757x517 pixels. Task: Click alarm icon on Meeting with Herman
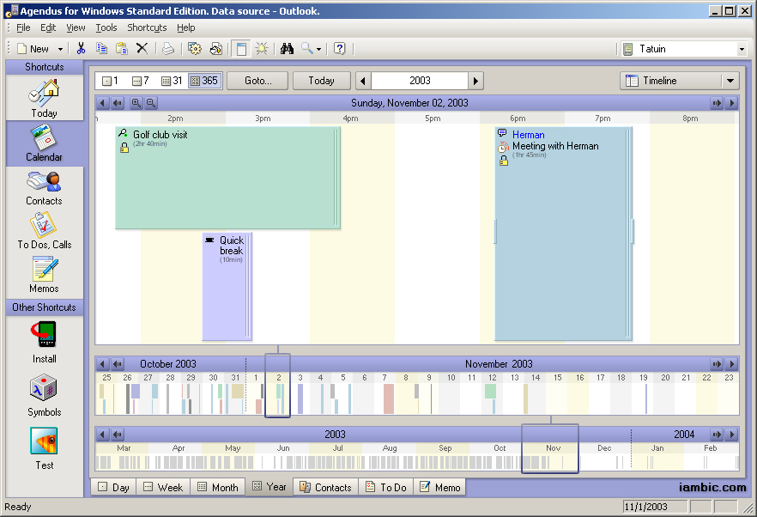click(x=503, y=146)
